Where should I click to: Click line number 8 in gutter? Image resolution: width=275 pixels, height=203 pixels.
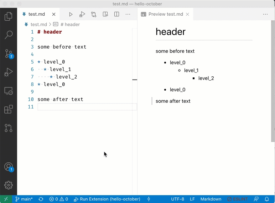pos(32,84)
